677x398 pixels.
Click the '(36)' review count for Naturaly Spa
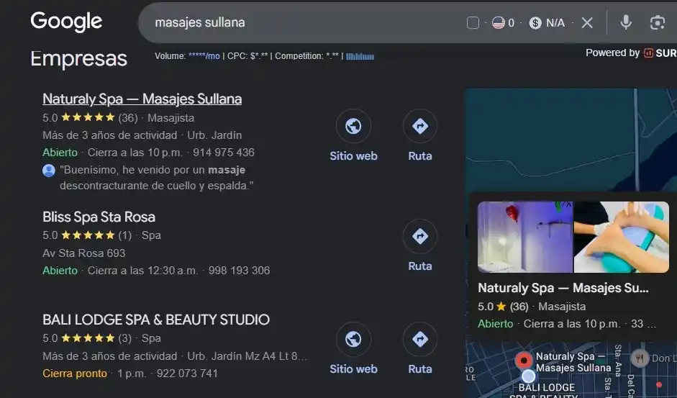tap(128, 118)
